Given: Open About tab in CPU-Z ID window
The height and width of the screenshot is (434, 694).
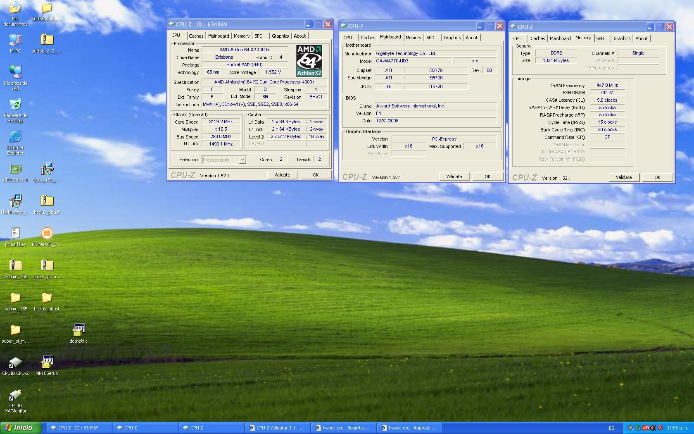Looking at the screenshot, I should pyautogui.click(x=300, y=36).
